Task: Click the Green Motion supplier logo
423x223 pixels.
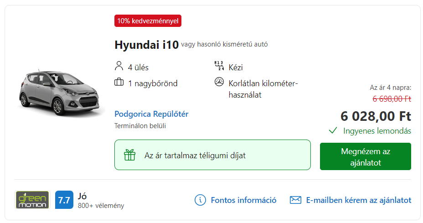Action: click(x=32, y=200)
